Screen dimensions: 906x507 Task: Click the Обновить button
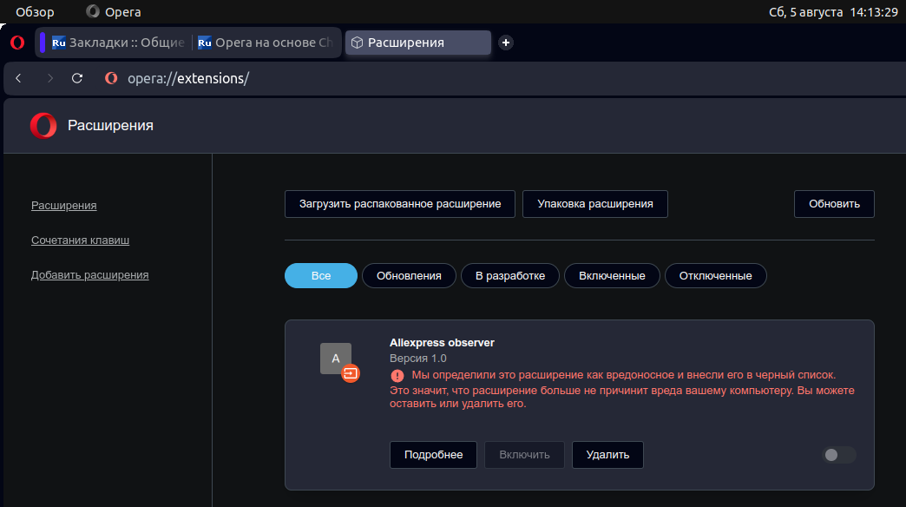pyautogui.click(x=834, y=204)
